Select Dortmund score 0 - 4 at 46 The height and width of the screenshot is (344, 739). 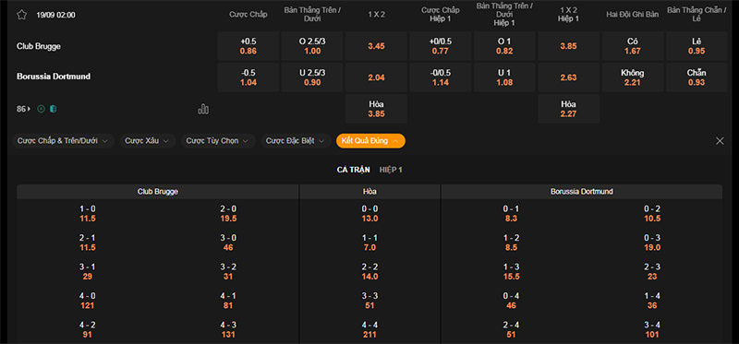point(511,301)
